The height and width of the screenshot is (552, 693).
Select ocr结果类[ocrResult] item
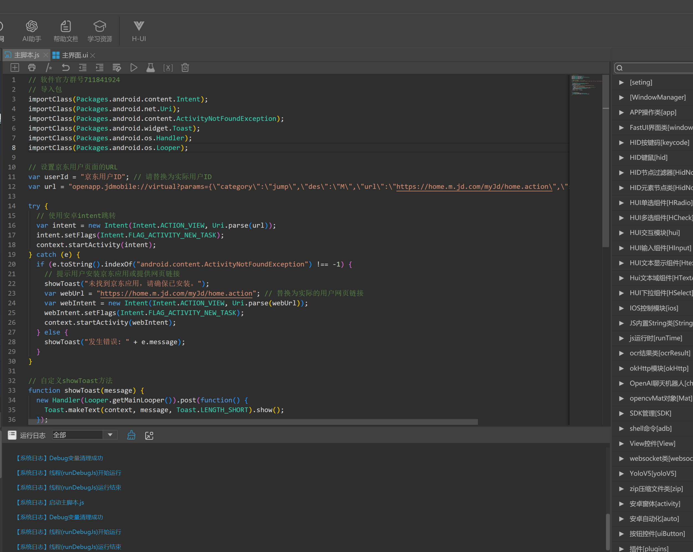[660, 353]
